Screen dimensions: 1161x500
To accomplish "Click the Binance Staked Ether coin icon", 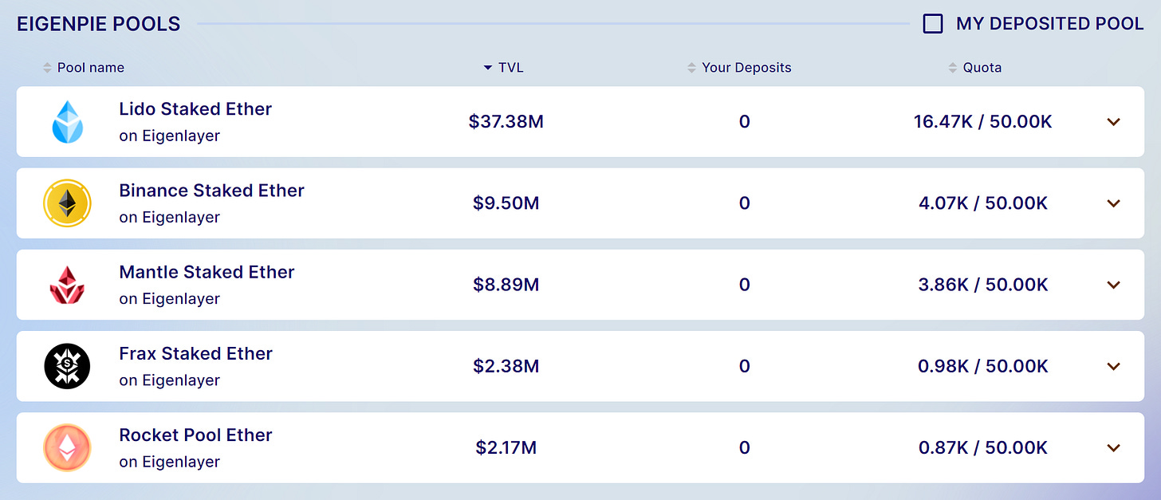I will [x=67, y=203].
